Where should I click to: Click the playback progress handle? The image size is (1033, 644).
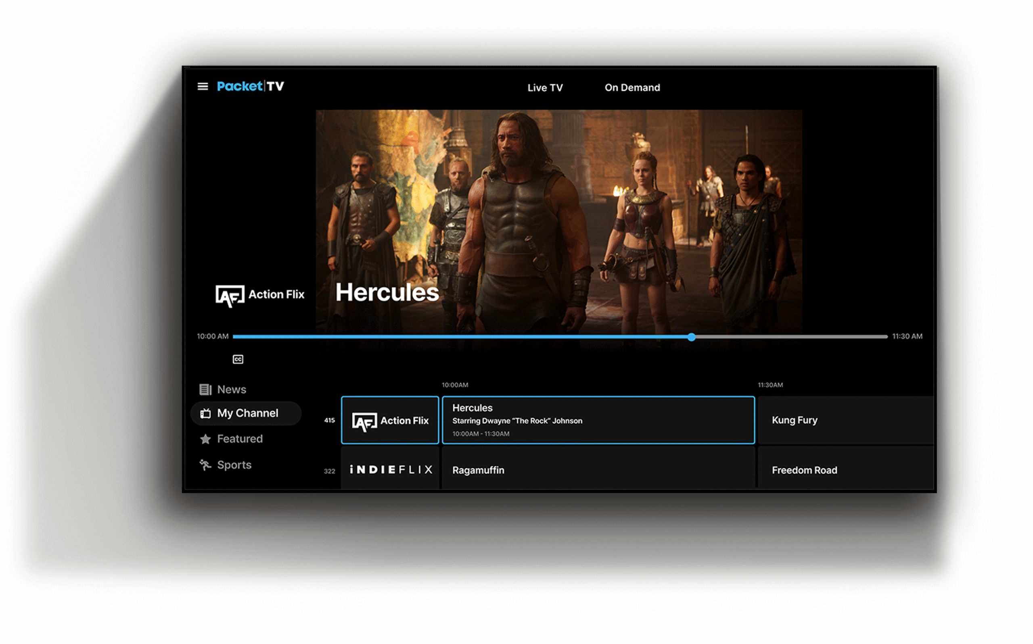pos(691,337)
